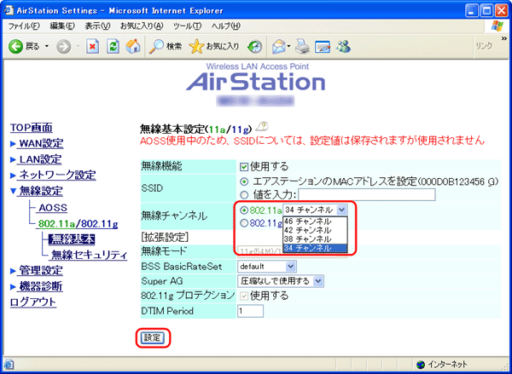Click the IE Back arrow button
Image resolution: width=512 pixels, height=374 pixels.
click(15, 47)
